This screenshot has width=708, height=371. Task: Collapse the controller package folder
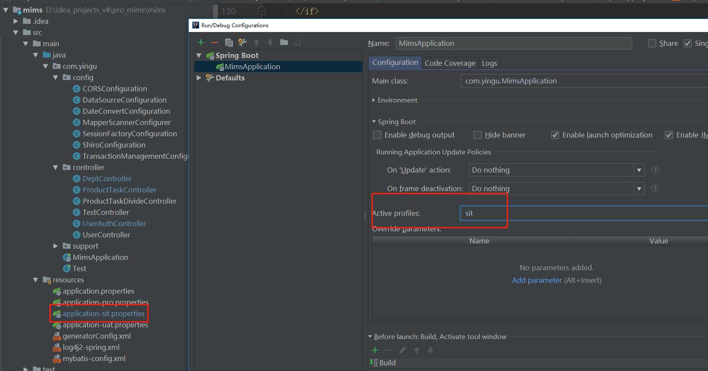click(55, 167)
